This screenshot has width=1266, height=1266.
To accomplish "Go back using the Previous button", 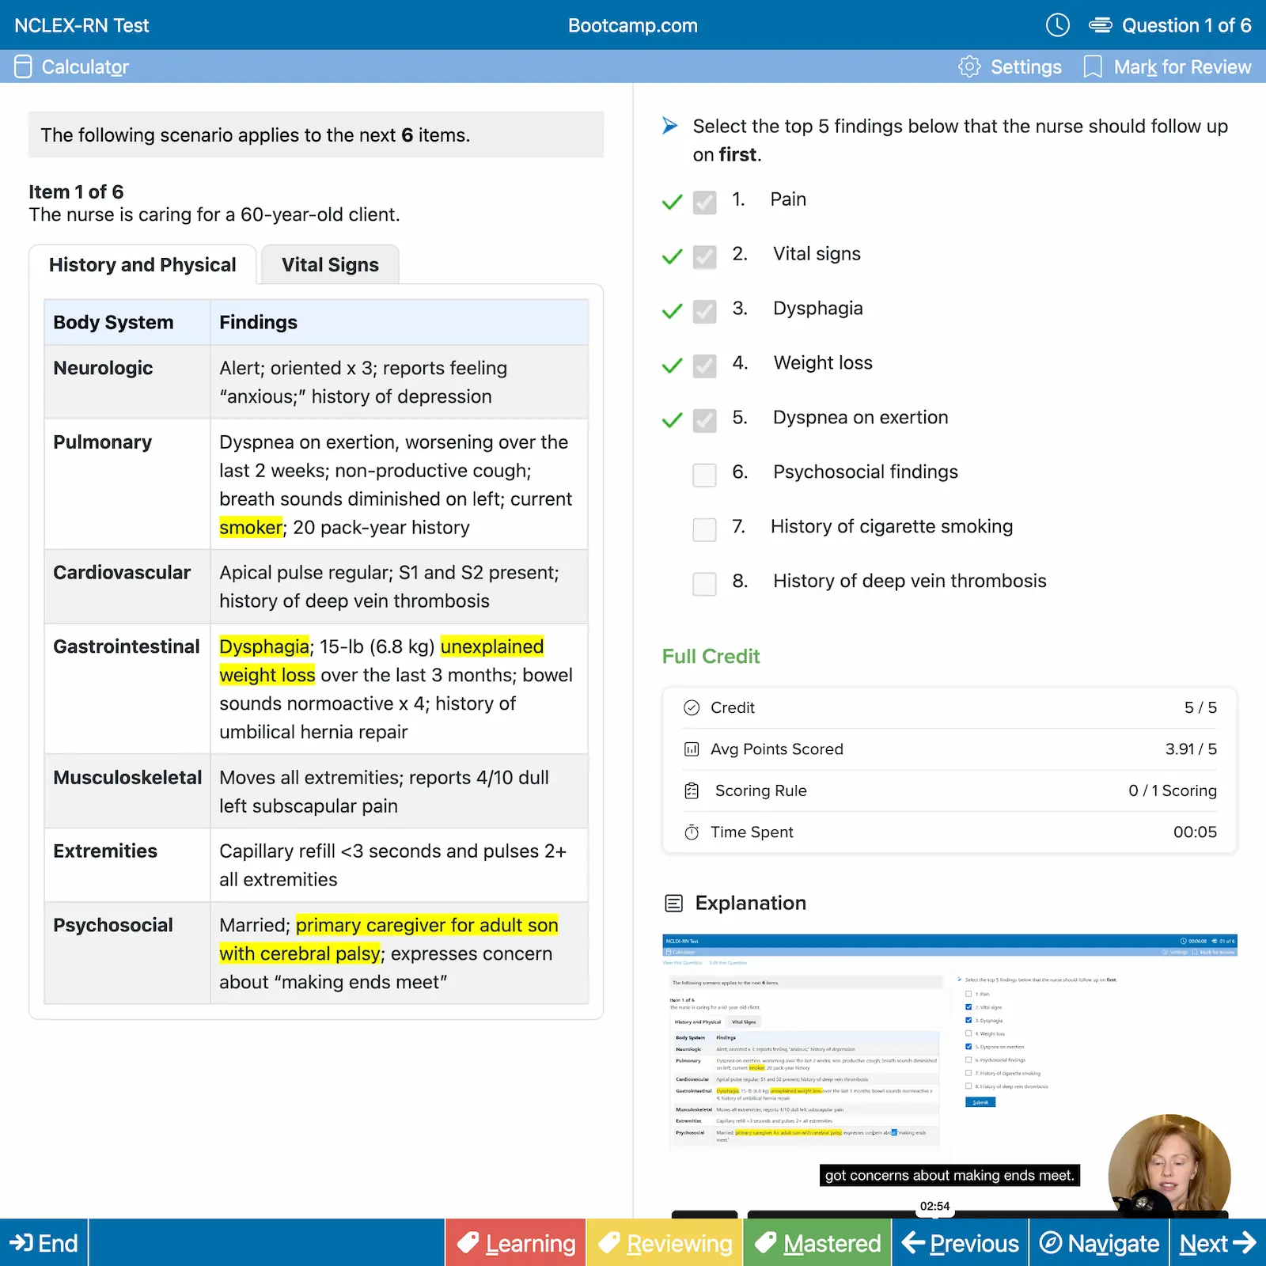I will (x=960, y=1242).
